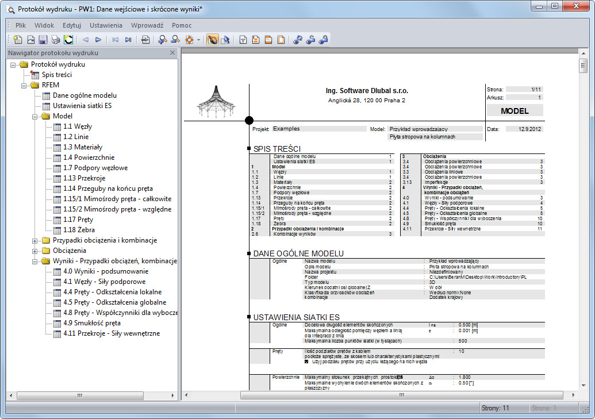The width and height of the screenshot is (595, 419).
Task: Click the new printout report icon
Action: [18, 40]
